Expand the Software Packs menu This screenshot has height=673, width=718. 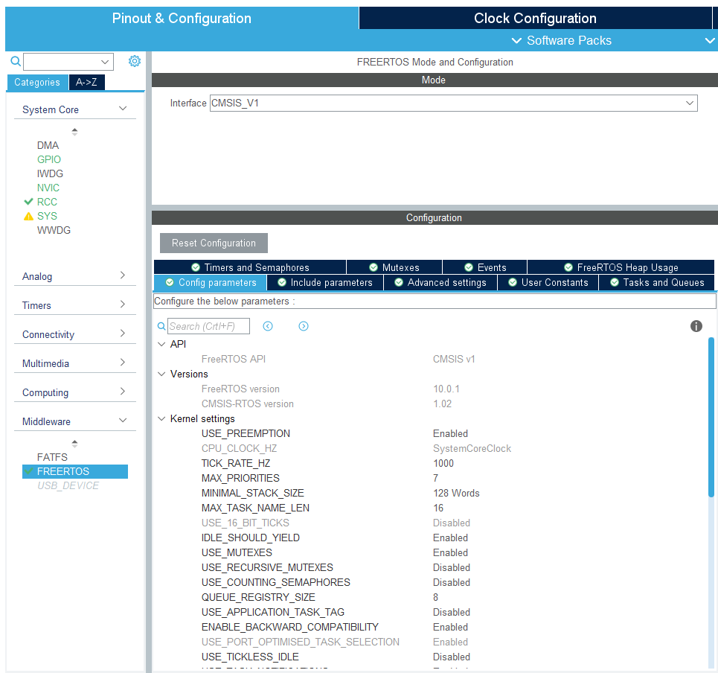point(562,40)
